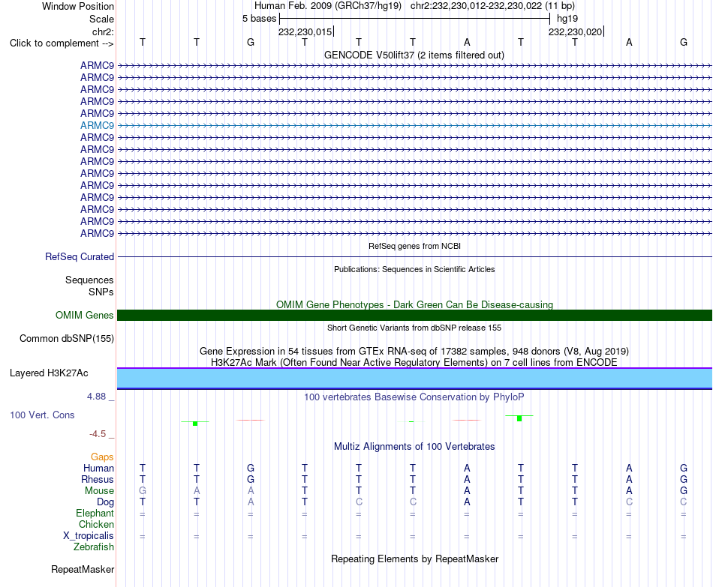
Task: Click the -4.5 lower axis value
Action: pyautogui.click(x=98, y=434)
